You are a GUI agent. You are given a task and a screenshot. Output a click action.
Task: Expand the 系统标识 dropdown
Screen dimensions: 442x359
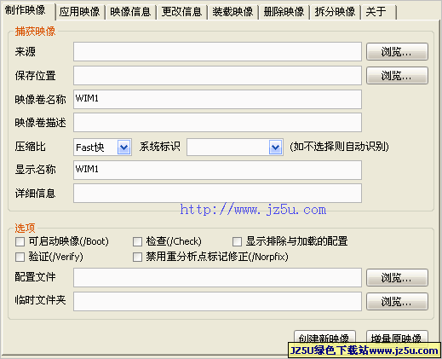(x=275, y=148)
